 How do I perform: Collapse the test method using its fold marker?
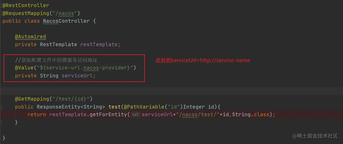coord(1,107)
